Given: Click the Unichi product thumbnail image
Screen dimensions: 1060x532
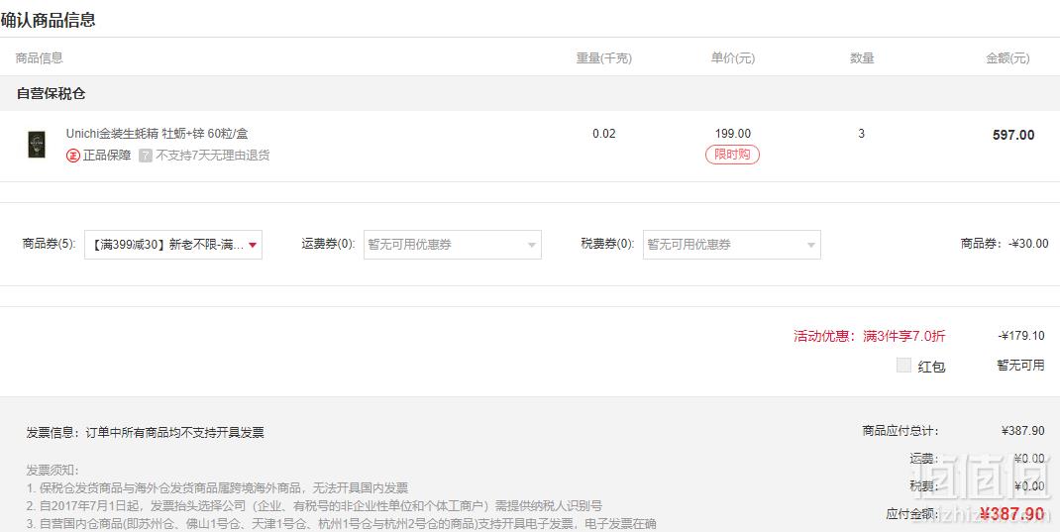Looking at the screenshot, I should tap(37, 145).
